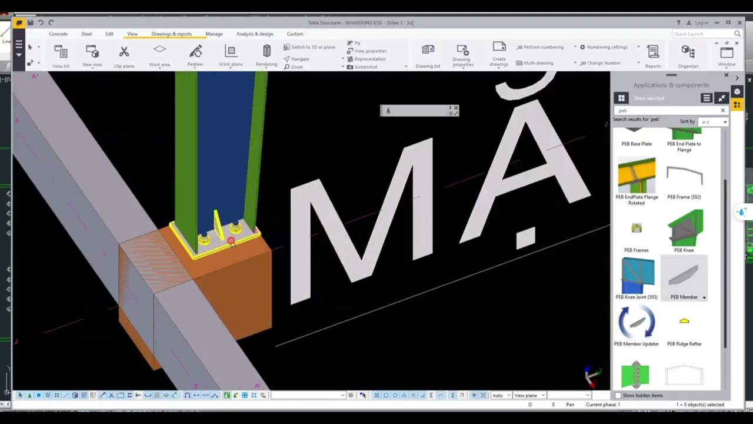The image size is (753, 424).
Task: Open the Edit ribbon tab
Action: click(109, 34)
